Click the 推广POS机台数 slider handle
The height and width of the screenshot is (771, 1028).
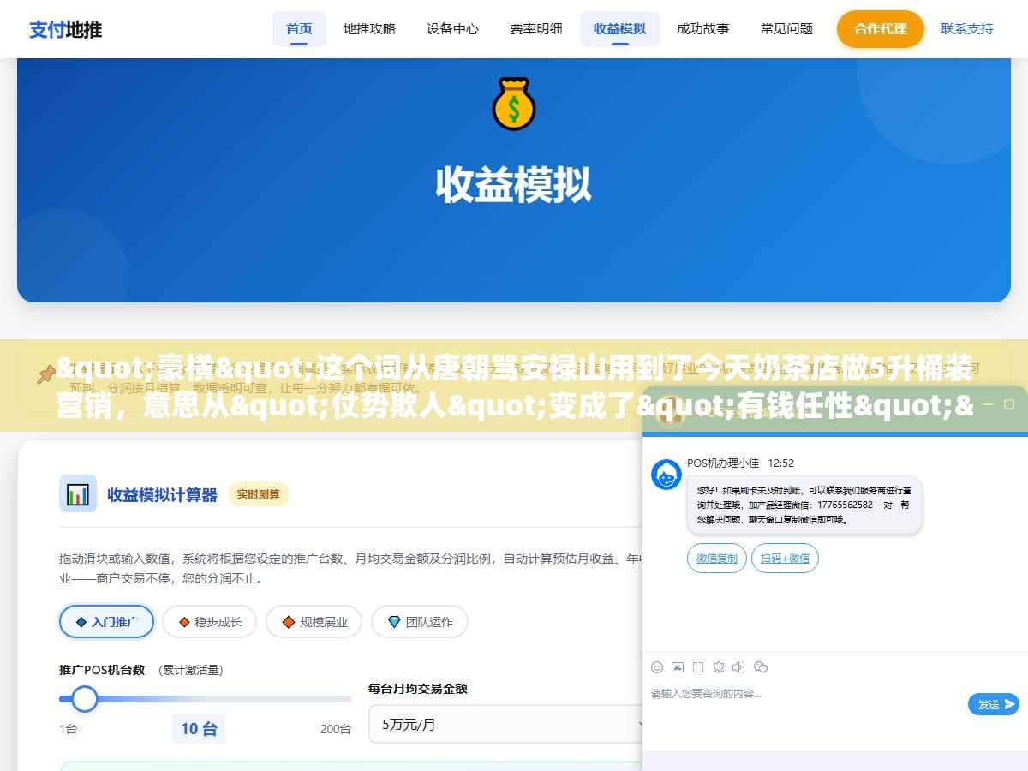pyautogui.click(x=84, y=699)
